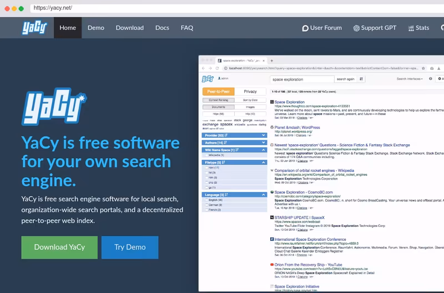
Task: Expand the Provider facet panel
Action: point(234,135)
